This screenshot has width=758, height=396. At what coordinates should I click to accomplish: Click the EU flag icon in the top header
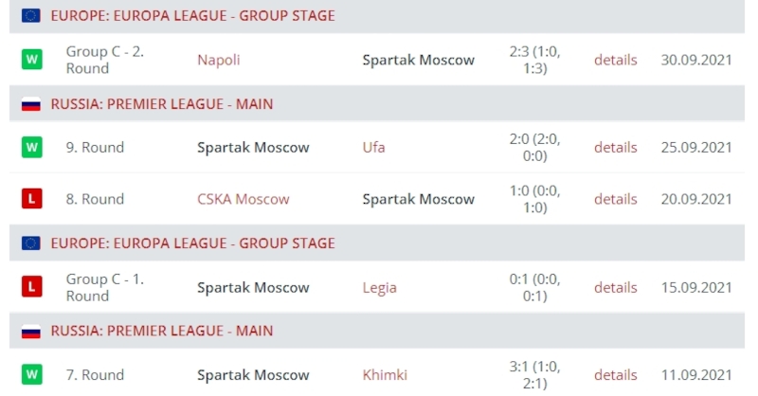point(31,16)
